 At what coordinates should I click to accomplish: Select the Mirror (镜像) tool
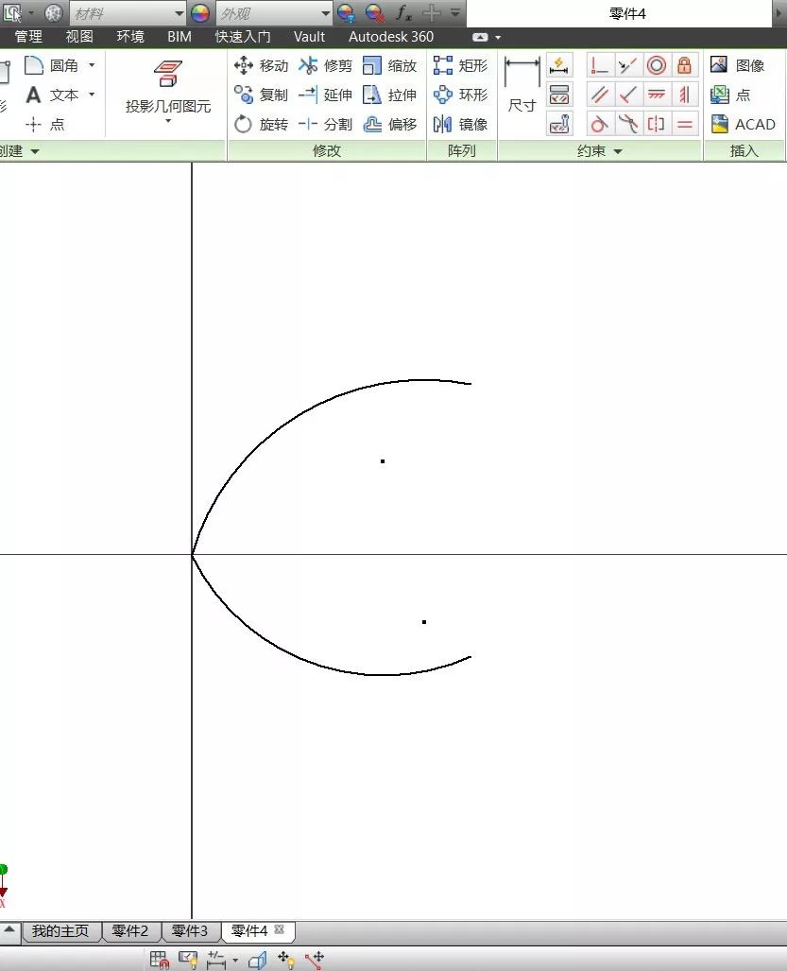pos(460,125)
